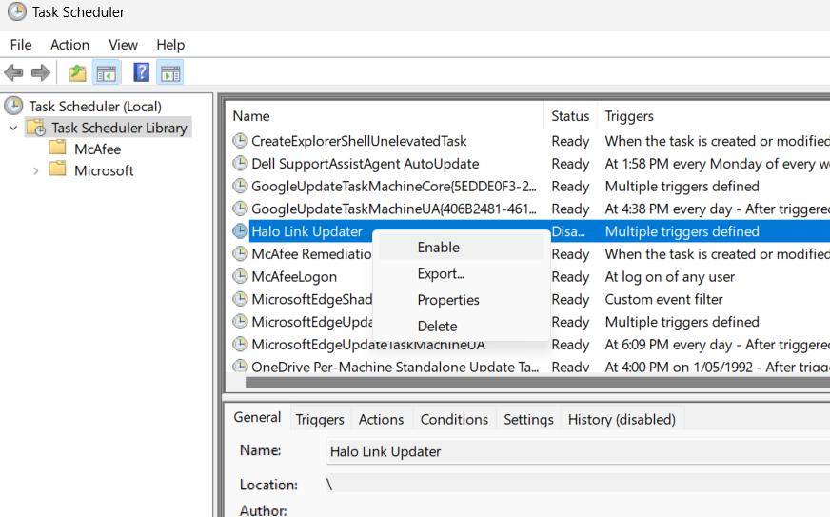Expand the Microsoft folder node
Image resolution: width=830 pixels, height=517 pixels.
(x=36, y=170)
